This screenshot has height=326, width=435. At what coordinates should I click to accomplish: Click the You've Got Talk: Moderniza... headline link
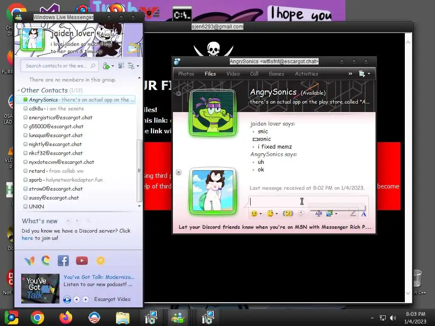[99, 277]
